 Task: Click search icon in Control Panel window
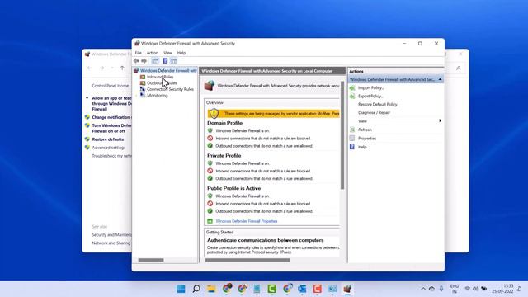pyautogui.click(x=458, y=68)
